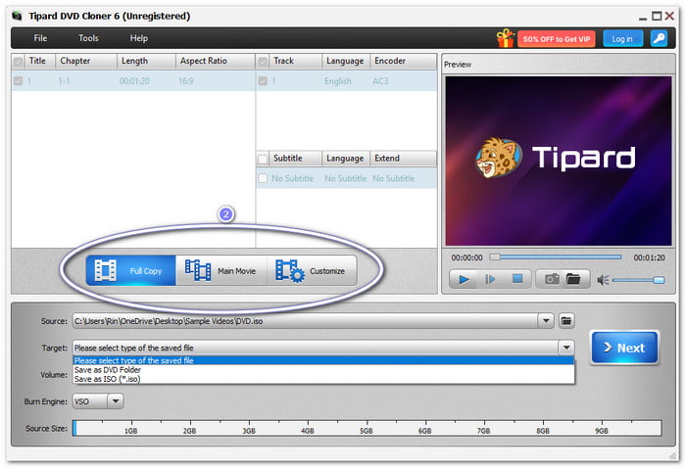686x468 pixels.
Task: Open the Tools menu
Action: tap(88, 38)
